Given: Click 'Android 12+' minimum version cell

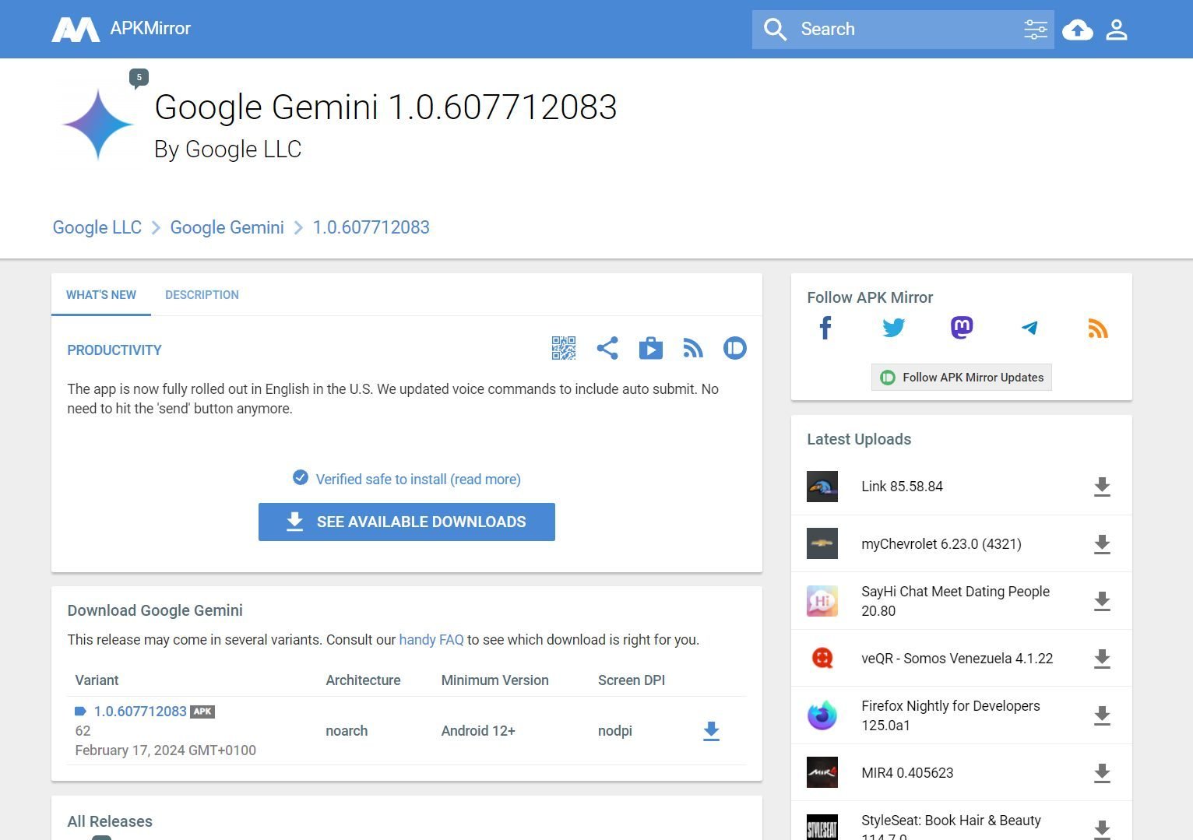Looking at the screenshot, I should coord(478,731).
